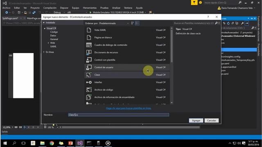This screenshot has height=147, width=262.
Task: Select Datos under Visual C#
Action: pos(53,36)
